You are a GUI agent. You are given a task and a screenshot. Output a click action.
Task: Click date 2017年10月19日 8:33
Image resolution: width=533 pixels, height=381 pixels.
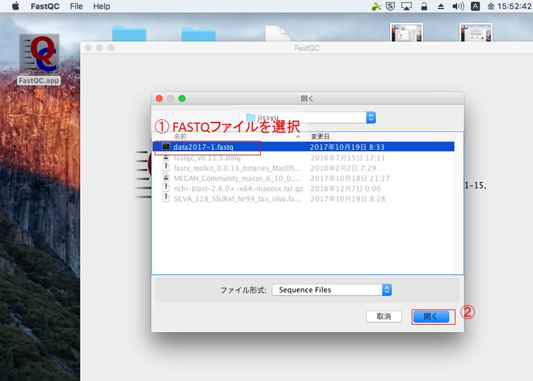[x=347, y=147]
